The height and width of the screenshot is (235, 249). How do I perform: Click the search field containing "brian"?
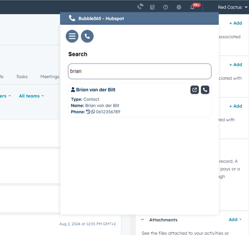pos(140,71)
